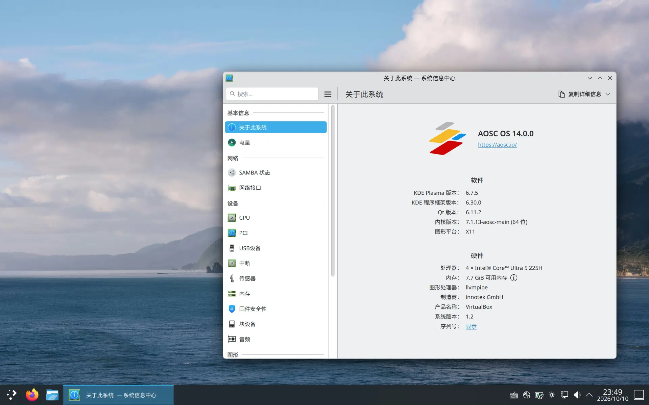Open the 中断 interrupts page
Image resolution: width=649 pixels, height=405 pixels.
(x=275, y=263)
